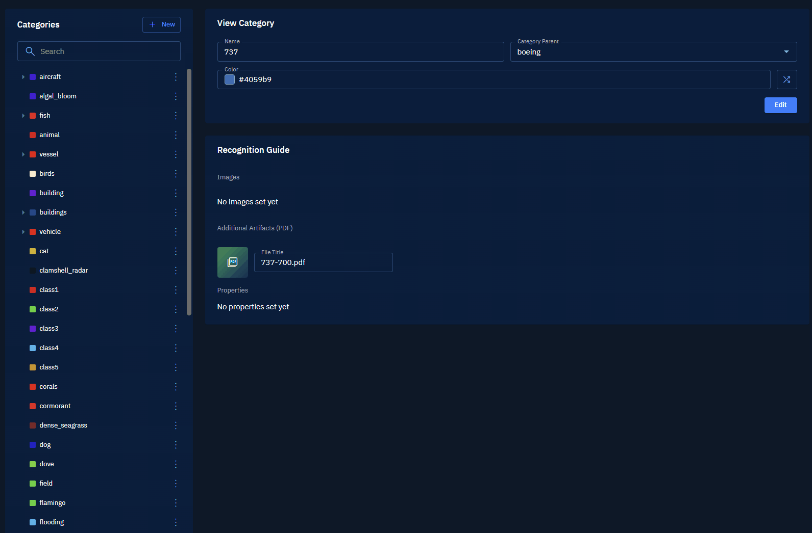This screenshot has width=812, height=533.
Task: Expand the fish category tree
Action: click(x=23, y=116)
